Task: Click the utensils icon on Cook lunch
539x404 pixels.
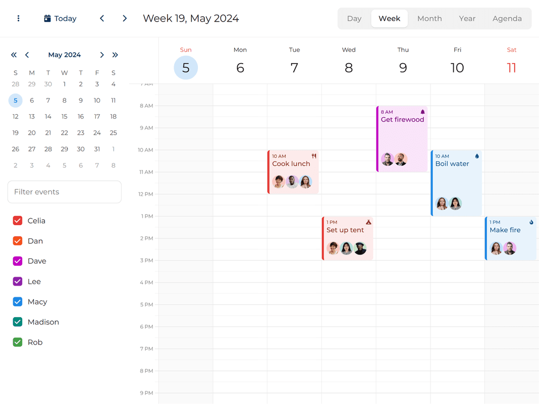Action: point(314,156)
